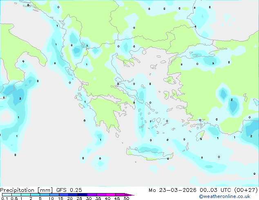Click the legend tick label '0.1'
The image size is (259, 200).
click(4, 198)
